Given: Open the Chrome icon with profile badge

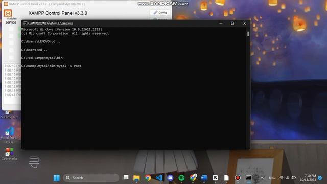Looking at the screenshot, I should click(x=193, y=177).
